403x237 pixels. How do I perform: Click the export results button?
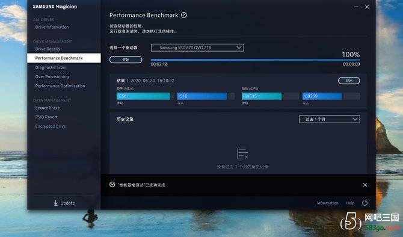click(349, 81)
